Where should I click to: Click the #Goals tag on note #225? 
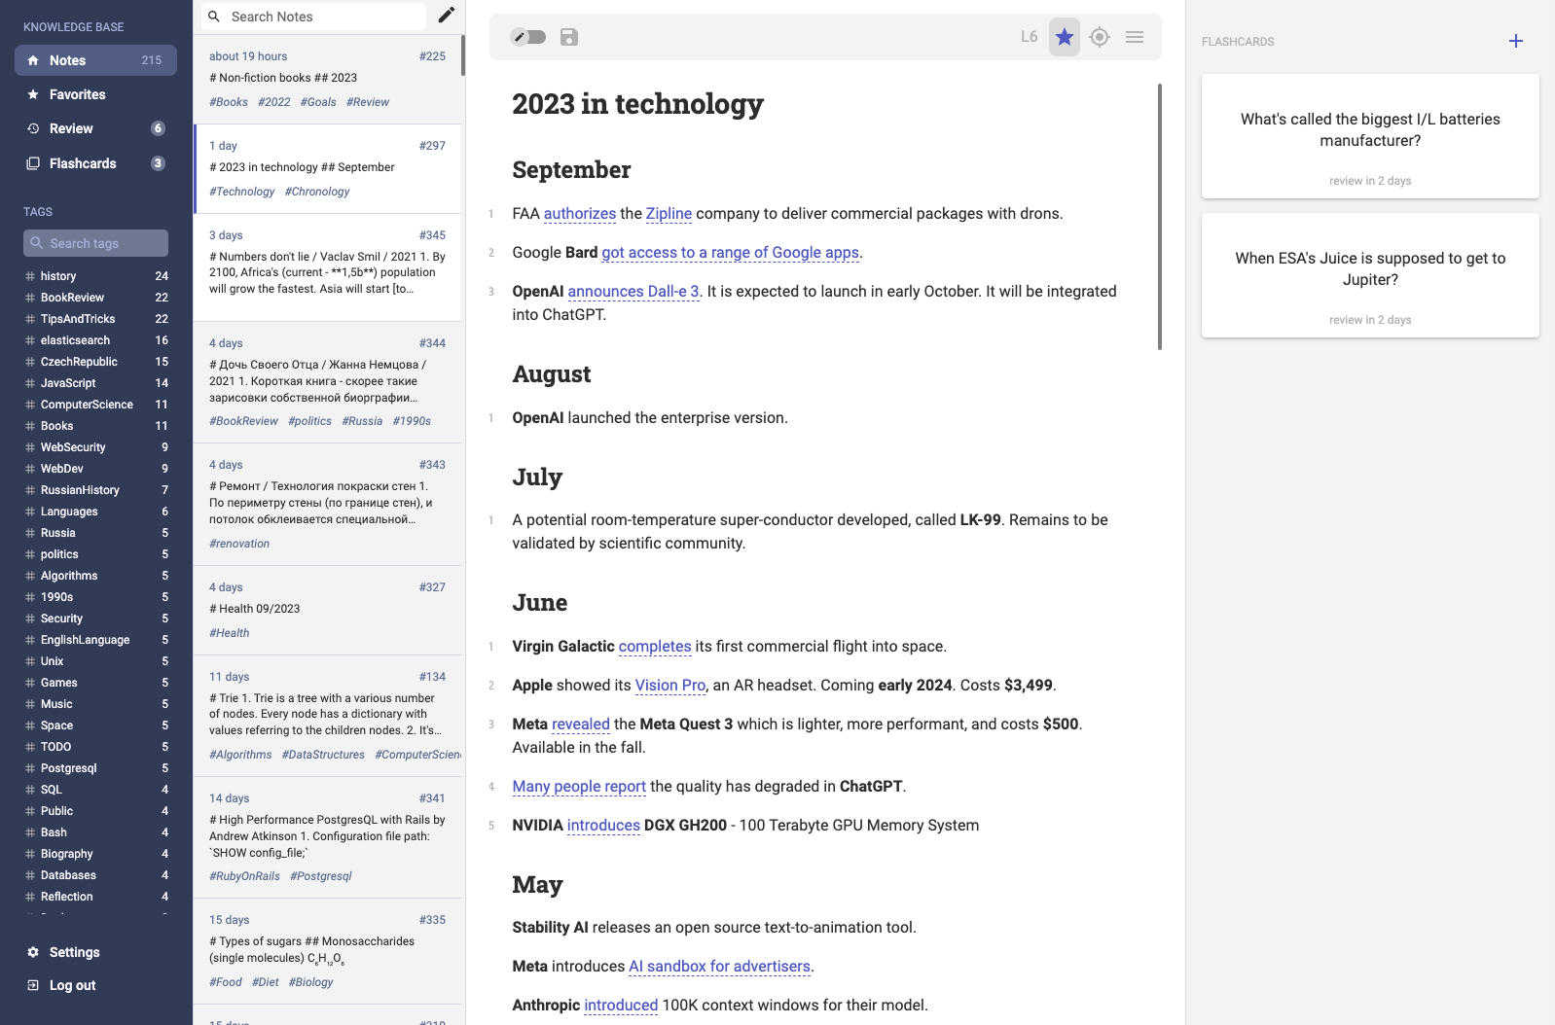click(x=318, y=102)
